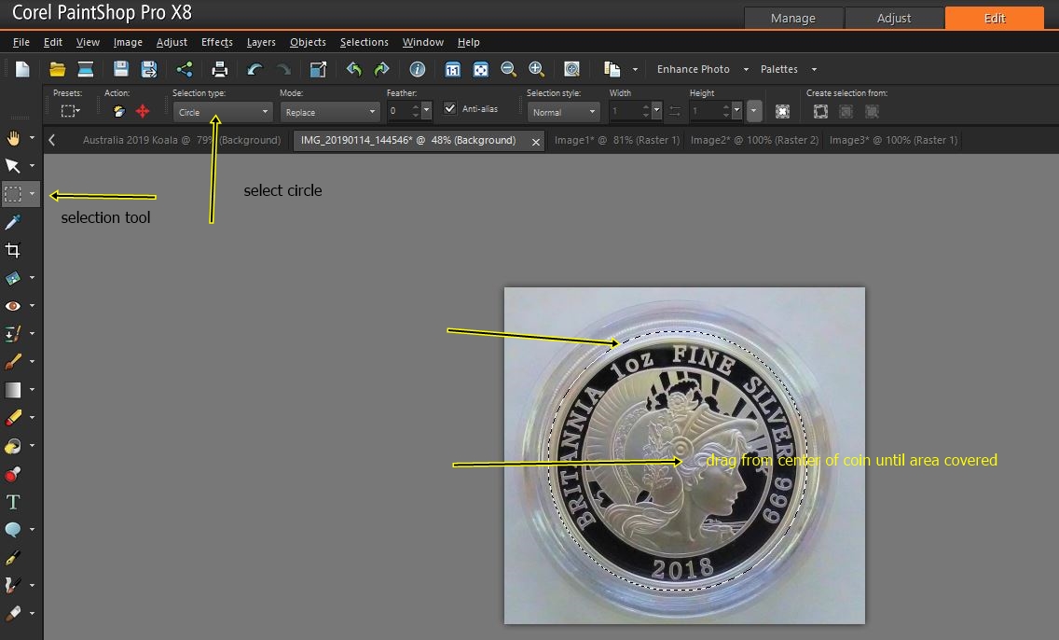Click the Fit to Window icon

point(480,69)
